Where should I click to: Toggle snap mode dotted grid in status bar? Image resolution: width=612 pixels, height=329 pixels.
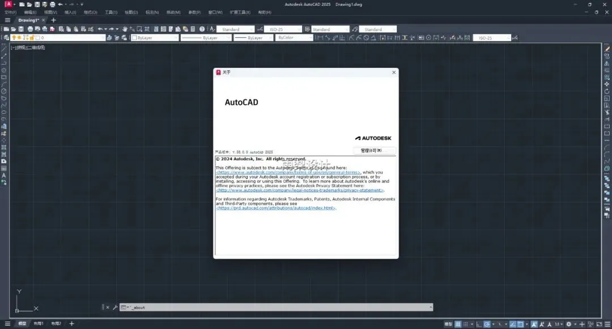click(x=466, y=324)
